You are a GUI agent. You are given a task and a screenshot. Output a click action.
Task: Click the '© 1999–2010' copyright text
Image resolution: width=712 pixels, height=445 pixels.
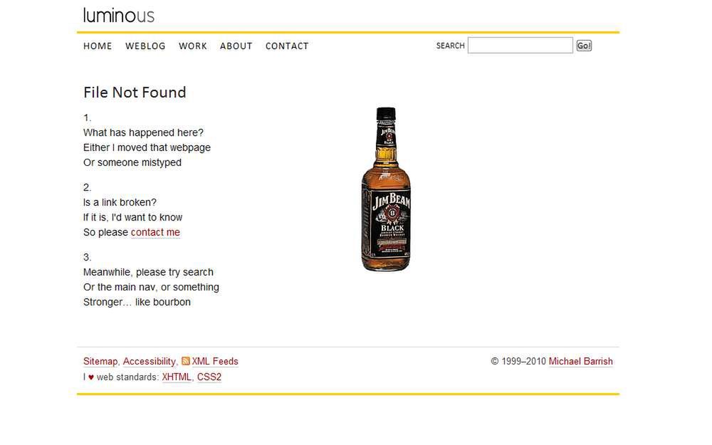click(518, 361)
